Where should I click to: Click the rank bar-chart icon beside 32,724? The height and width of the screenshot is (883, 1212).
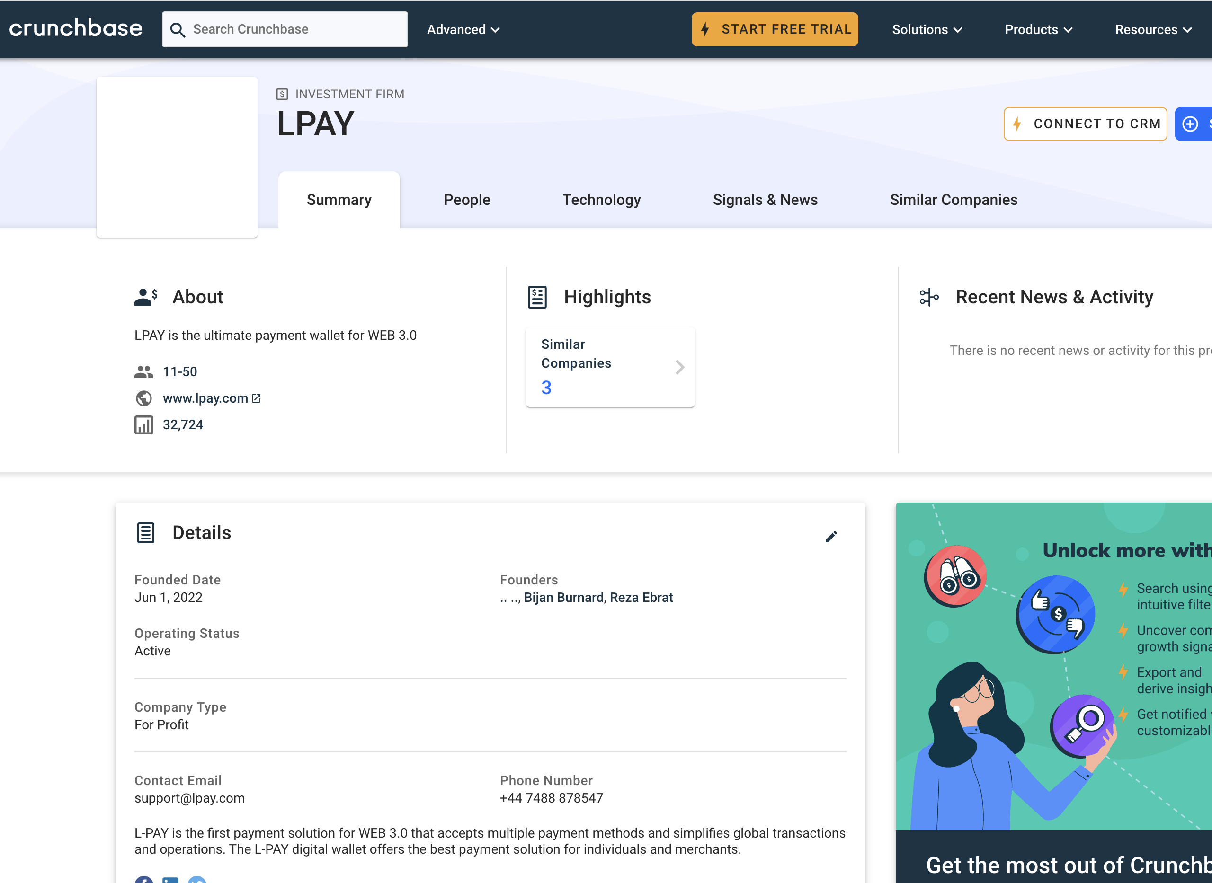pos(143,425)
